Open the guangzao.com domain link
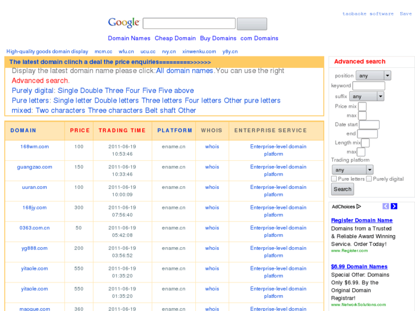This screenshot has height=311, width=415. point(35,167)
